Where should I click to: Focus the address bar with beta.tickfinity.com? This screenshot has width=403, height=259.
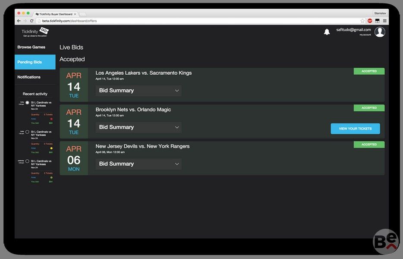(198, 21)
